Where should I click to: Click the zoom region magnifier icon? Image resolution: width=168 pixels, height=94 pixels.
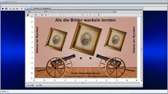pos(42,15)
